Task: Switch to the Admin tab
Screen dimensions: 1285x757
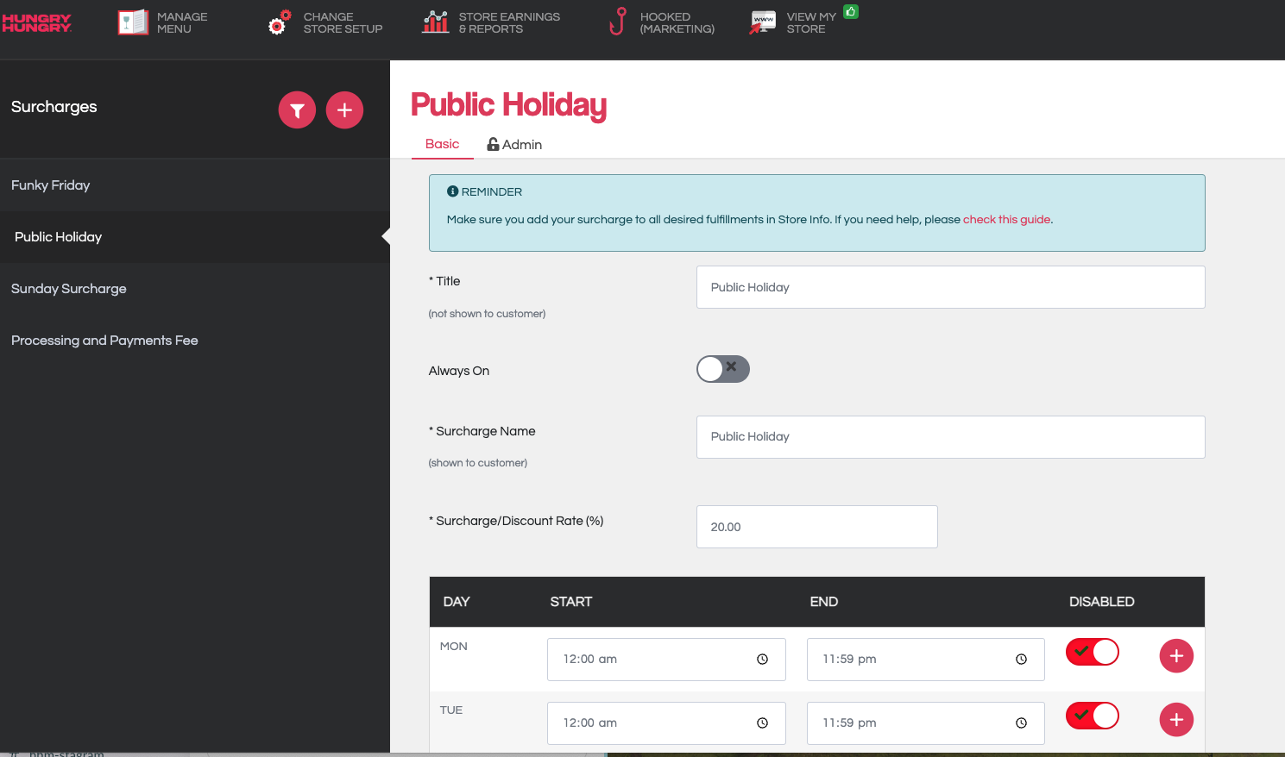Action: (514, 145)
